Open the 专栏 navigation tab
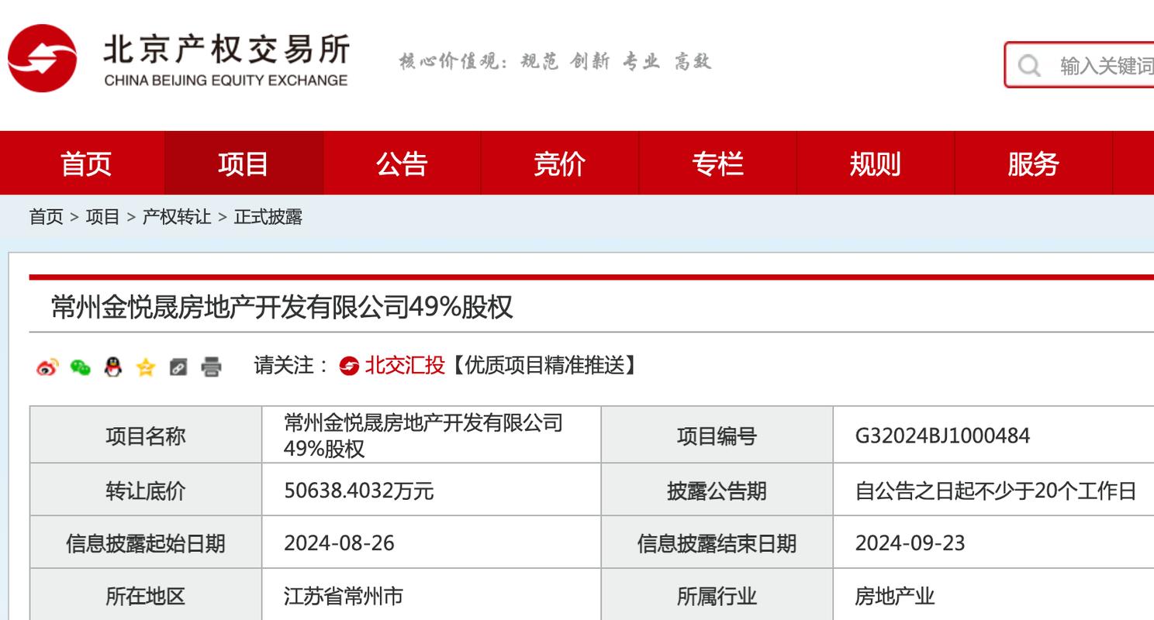 coord(717,163)
